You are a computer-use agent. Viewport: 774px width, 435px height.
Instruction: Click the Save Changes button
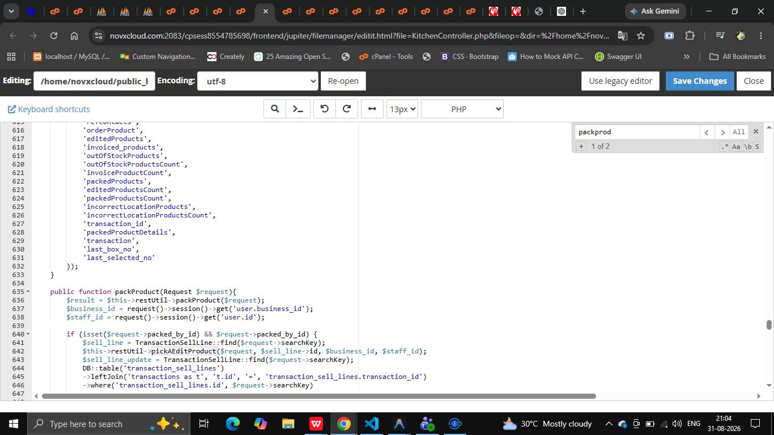(700, 81)
